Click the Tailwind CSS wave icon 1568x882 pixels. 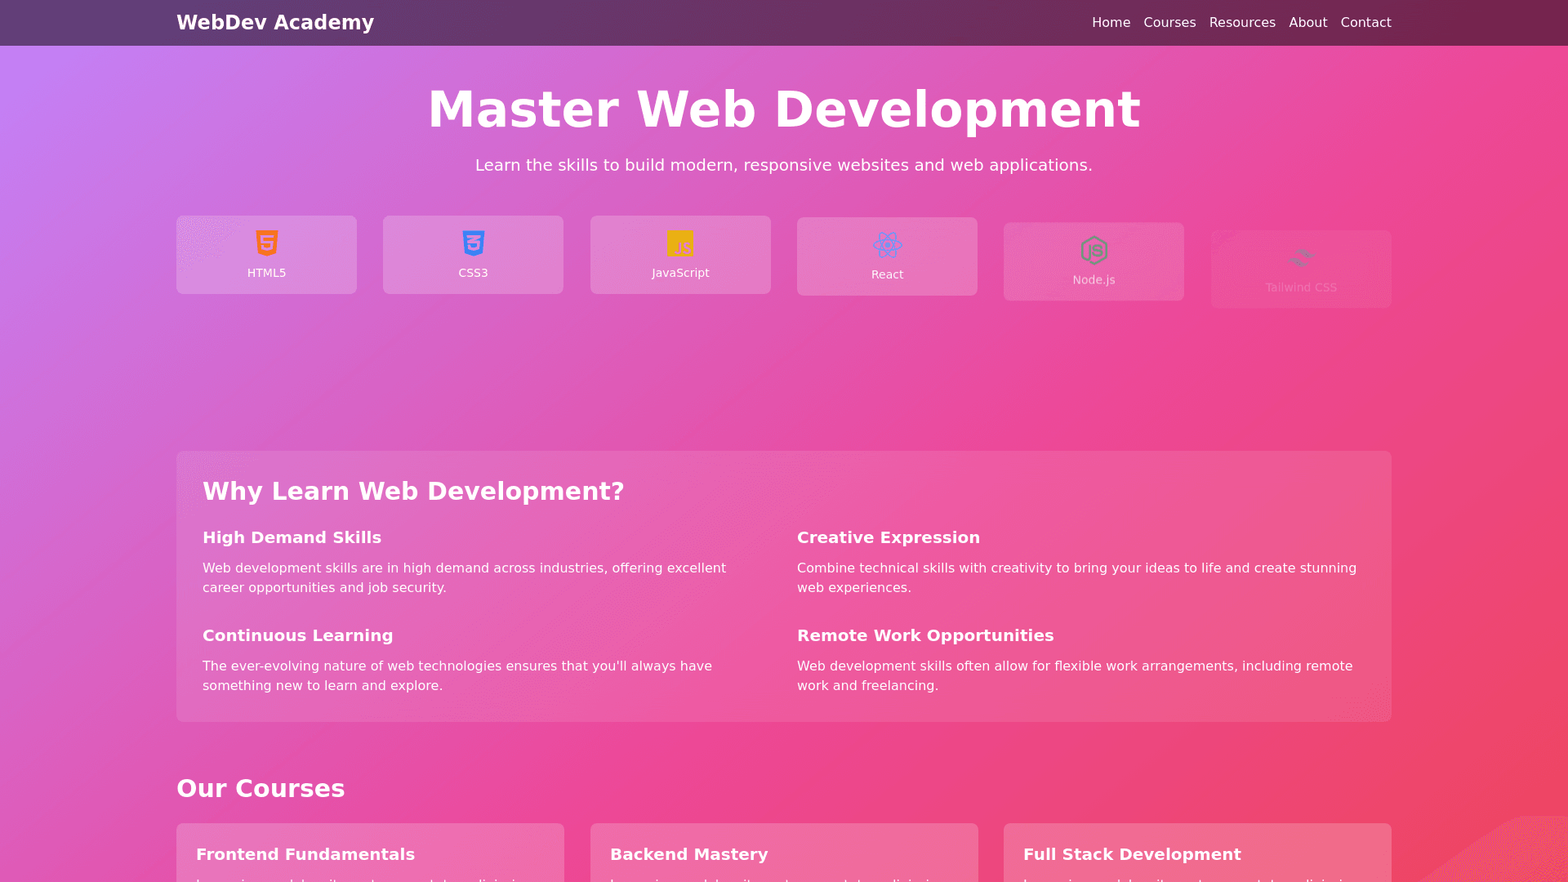1301,258
